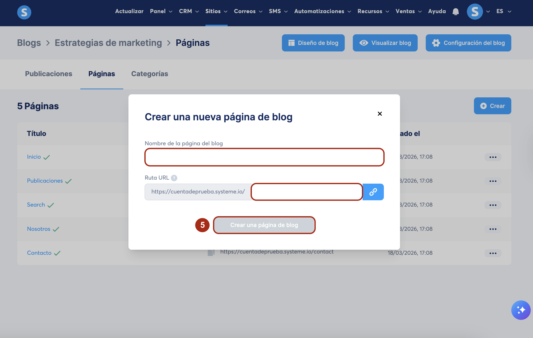Click the user avatar profile icon
Image resolution: width=533 pixels, height=338 pixels.
click(475, 12)
